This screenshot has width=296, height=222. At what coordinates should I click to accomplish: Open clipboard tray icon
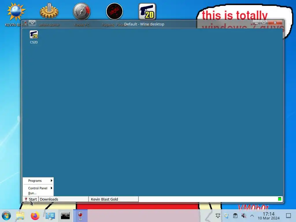pos(235,215)
